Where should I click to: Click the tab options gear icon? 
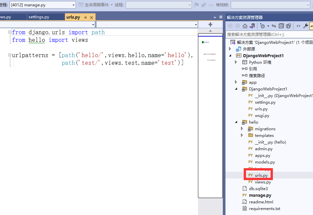pos(221,17)
